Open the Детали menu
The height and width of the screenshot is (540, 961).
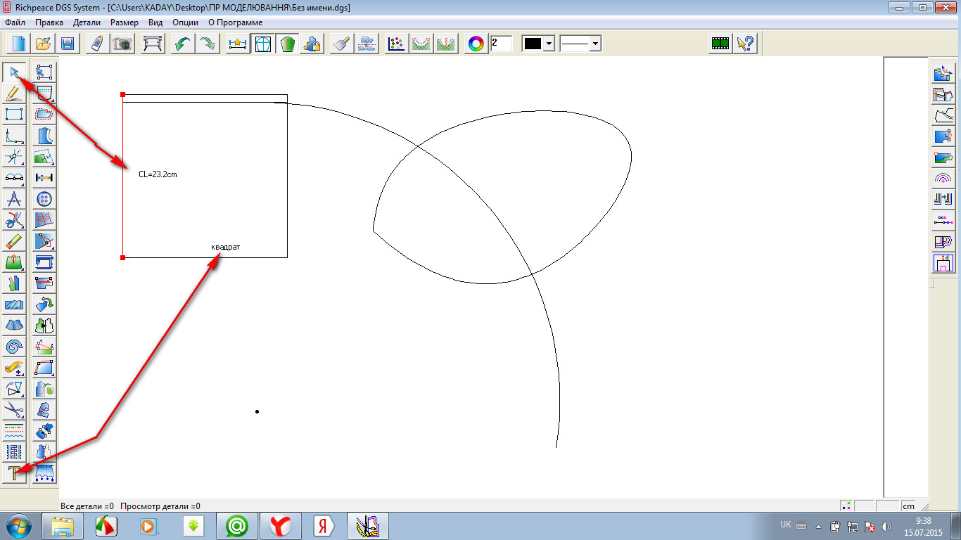[x=87, y=22]
